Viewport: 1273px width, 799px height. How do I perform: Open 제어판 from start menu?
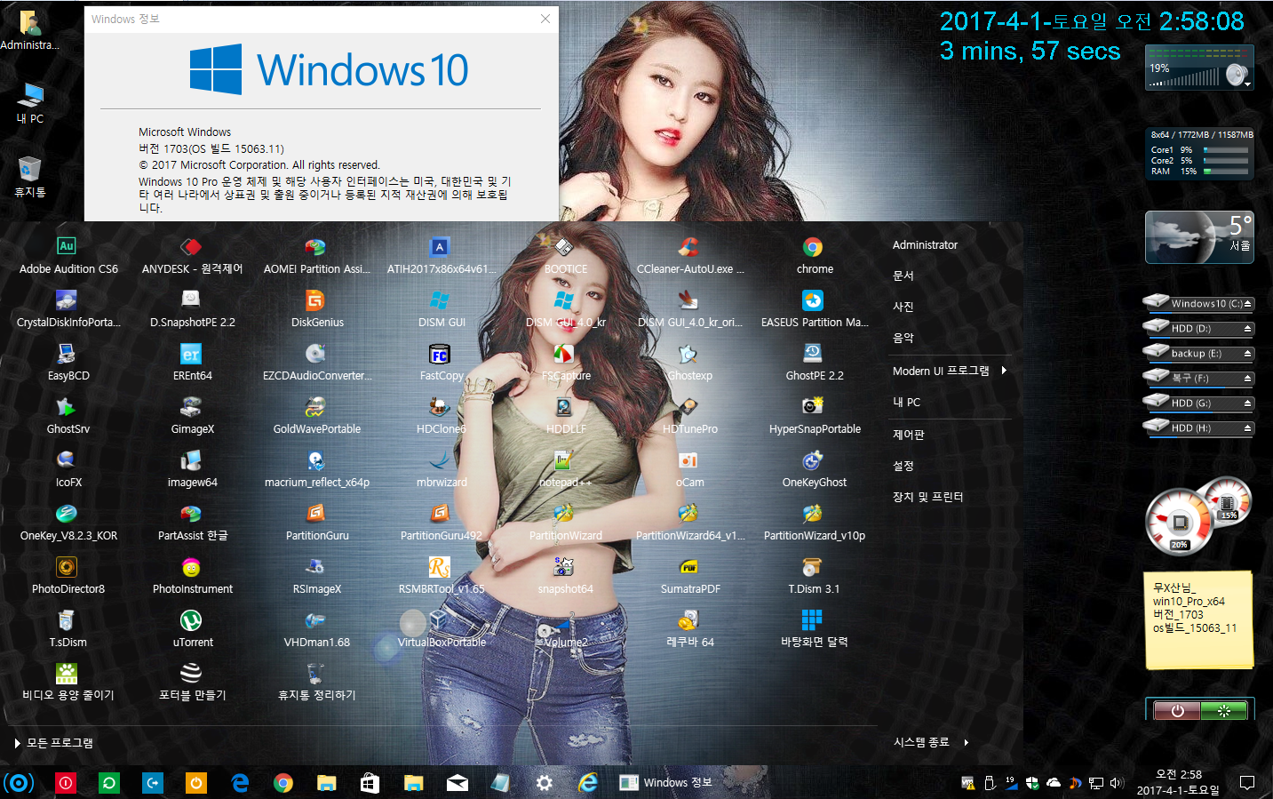908,435
